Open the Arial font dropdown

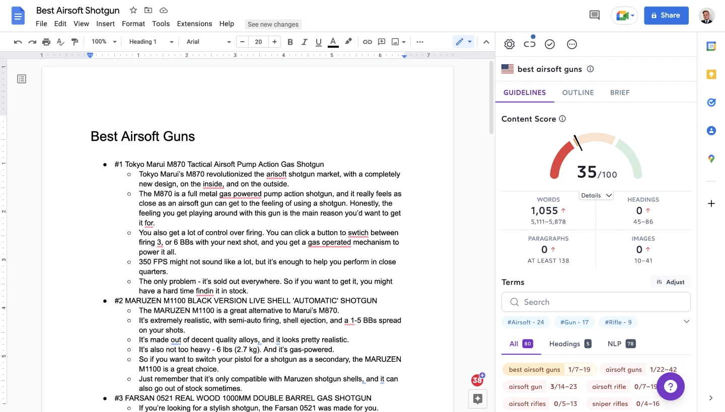point(208,42)
